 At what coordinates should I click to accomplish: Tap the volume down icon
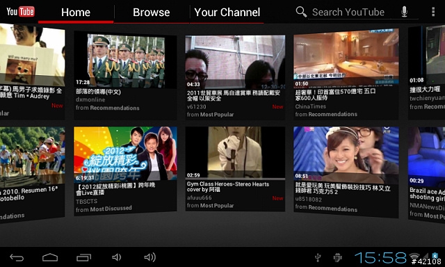pos(117,257)
